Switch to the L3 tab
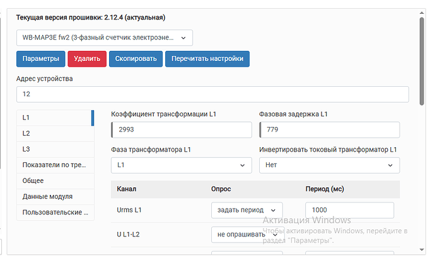Viewport: 435px width, 259px height. tap(55, 149)
